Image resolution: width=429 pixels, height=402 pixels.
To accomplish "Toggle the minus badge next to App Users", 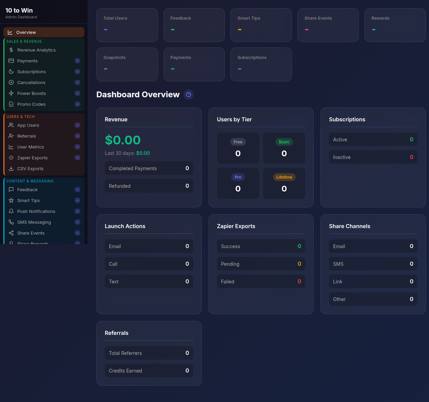I will click(77, 125).
